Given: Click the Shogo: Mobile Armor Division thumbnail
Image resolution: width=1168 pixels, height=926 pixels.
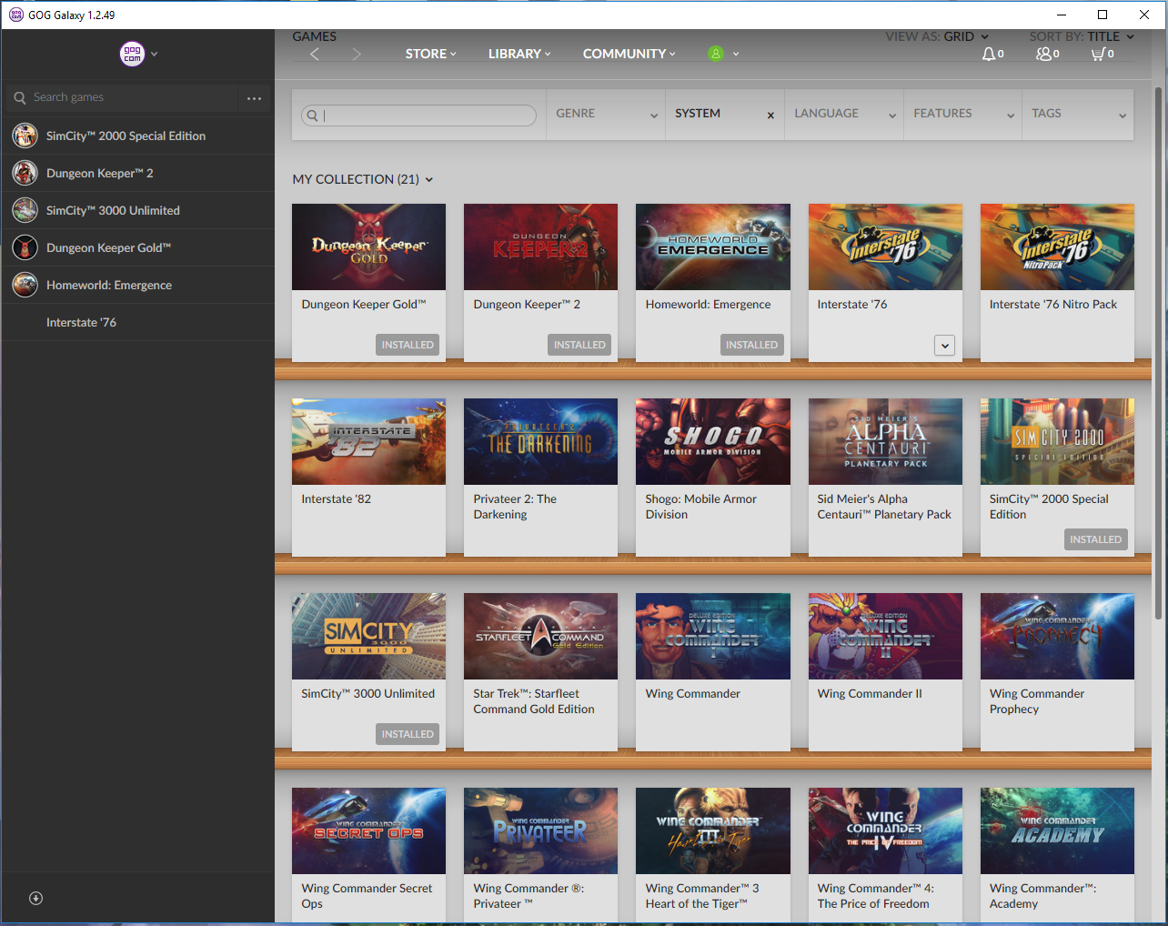Looking at the screenshot, I should coord(712,441).
